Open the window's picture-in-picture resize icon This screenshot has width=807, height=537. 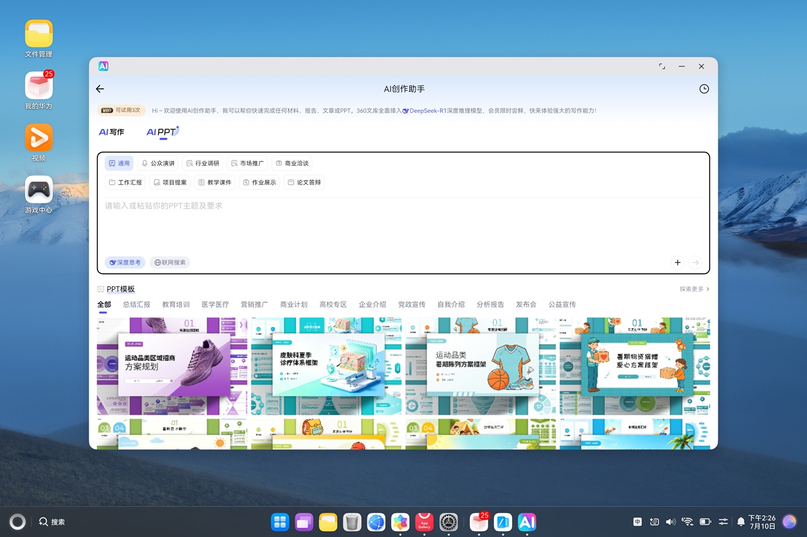point(662,66)
